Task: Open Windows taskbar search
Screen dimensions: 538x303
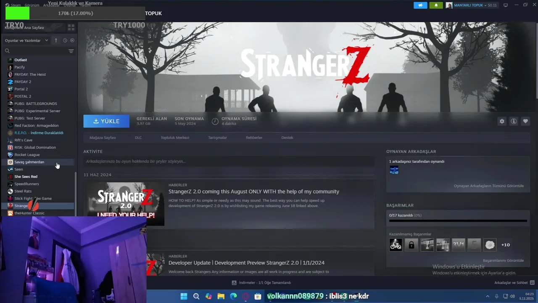Action: tap(196, 296)
